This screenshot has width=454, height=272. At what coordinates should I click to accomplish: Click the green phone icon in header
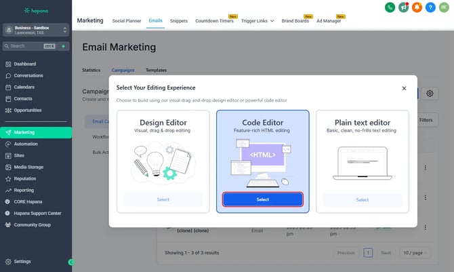click(390, 7)
